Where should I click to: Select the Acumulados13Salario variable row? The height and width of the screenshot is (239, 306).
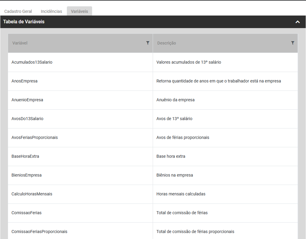pyautogui.click(x=32, y=62)
